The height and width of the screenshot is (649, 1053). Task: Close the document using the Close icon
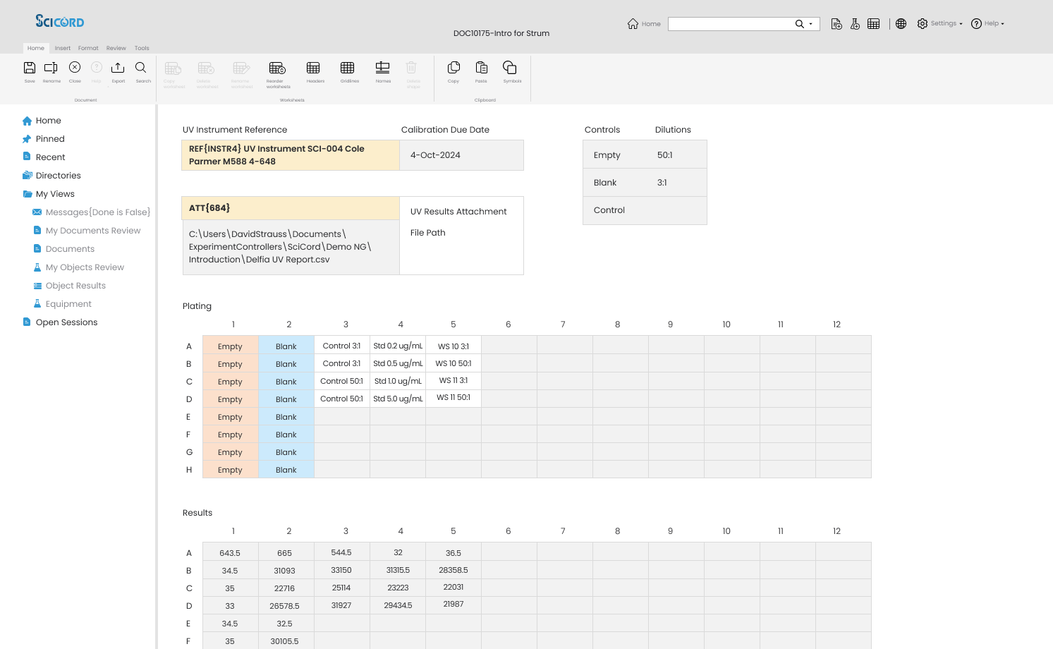click(75, 67)
